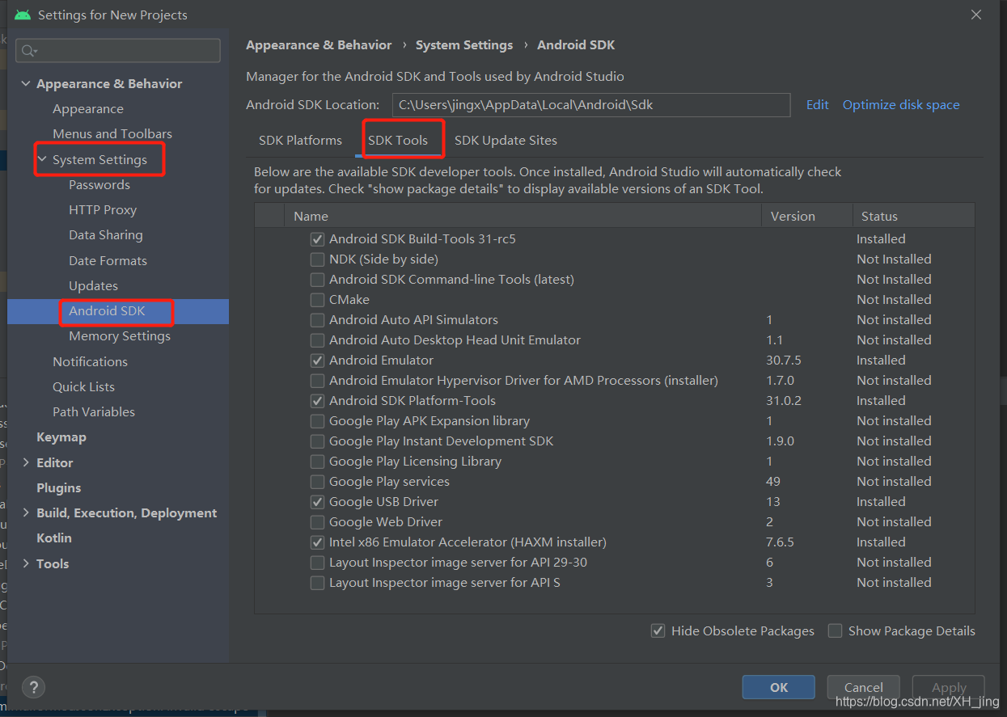Image resolution: width=1007 pixels, height=717 pixels.
Task: Expand the Tools settings node
Action: click(26, 563)
